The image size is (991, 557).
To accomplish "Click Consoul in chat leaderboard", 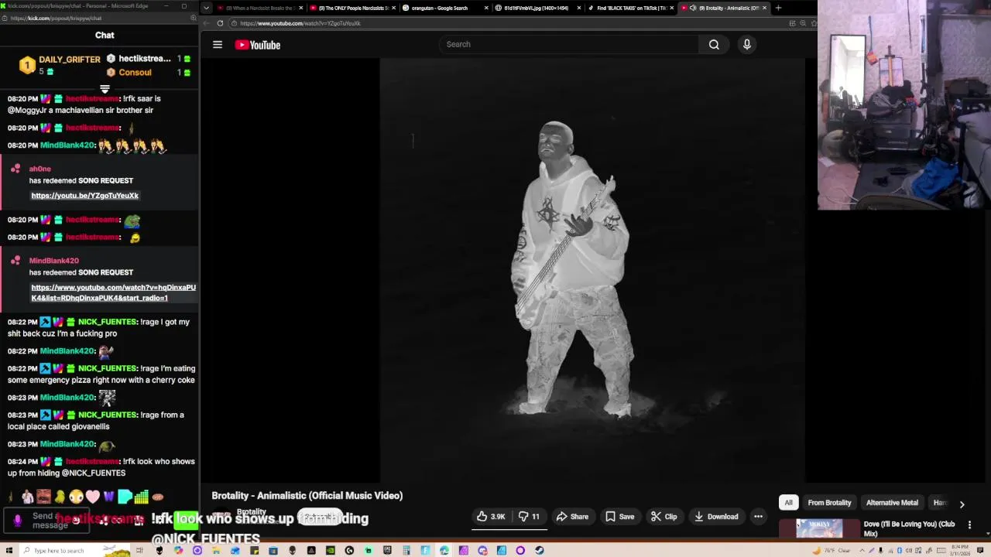I will [135, 72].
